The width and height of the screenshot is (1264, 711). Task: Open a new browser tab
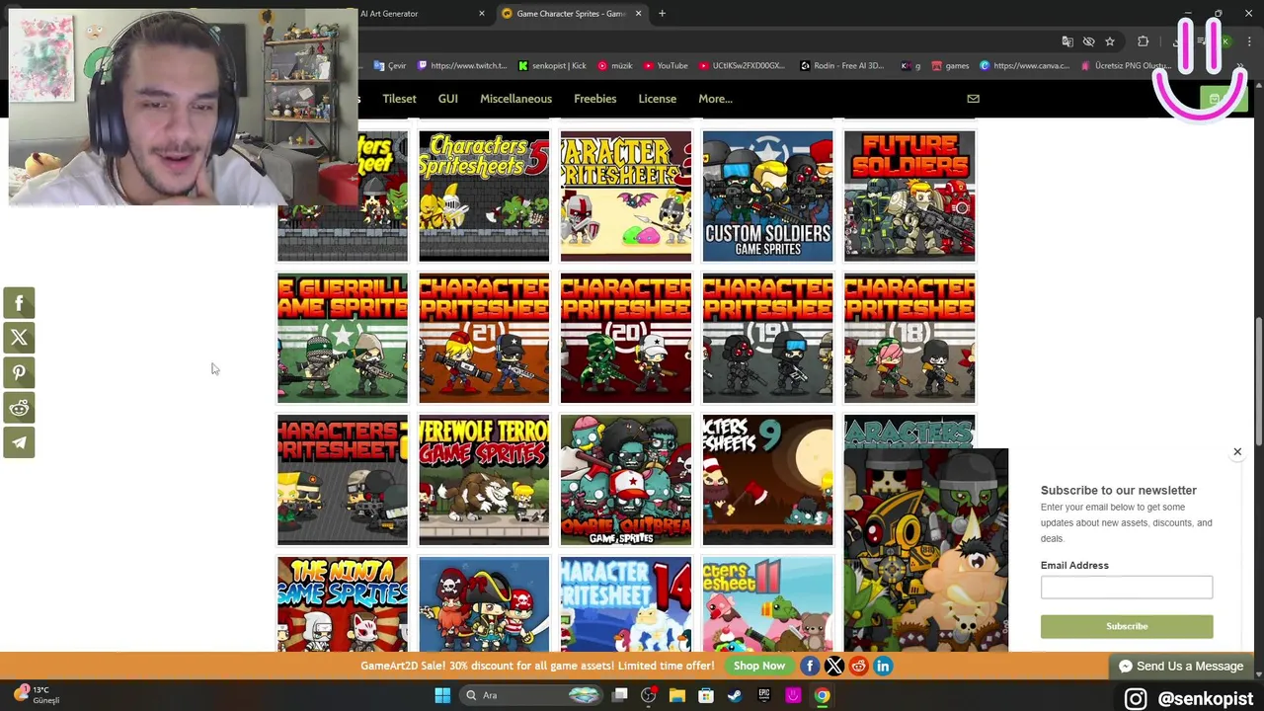pos(662,14)
